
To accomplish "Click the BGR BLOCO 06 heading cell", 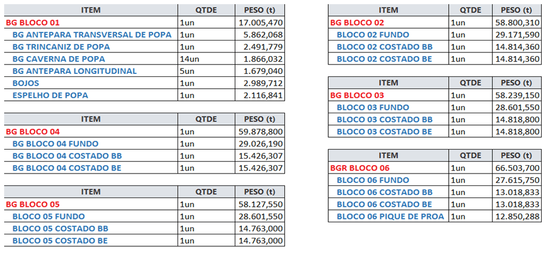I will (389, 168).
